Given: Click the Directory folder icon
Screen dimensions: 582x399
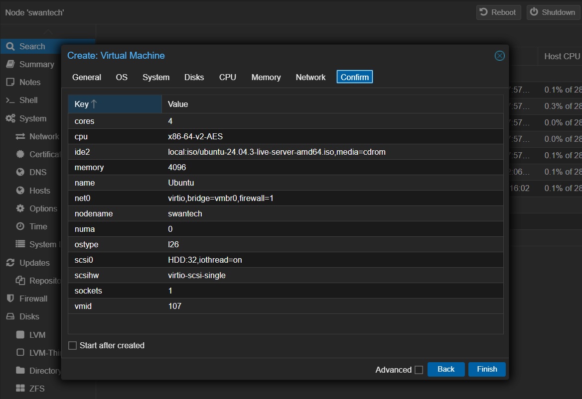Looking at the screenshot, I should pyautogui.click(x=20, y=371).
